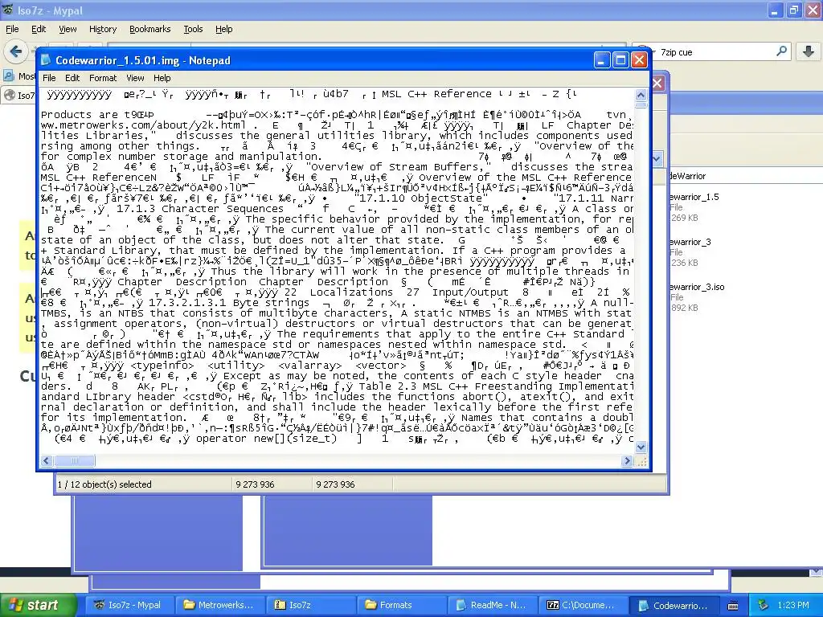The height and width of the screenshot is (617, 823).
Task: Click the Mypal raccoon icon in title bar
Action: click(x=8, y=10)
